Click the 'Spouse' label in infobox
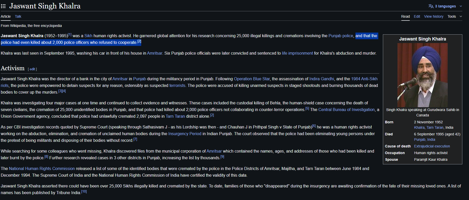Image resolution: width=469 pixels, height=200 pixels. (x=392, y=159)
